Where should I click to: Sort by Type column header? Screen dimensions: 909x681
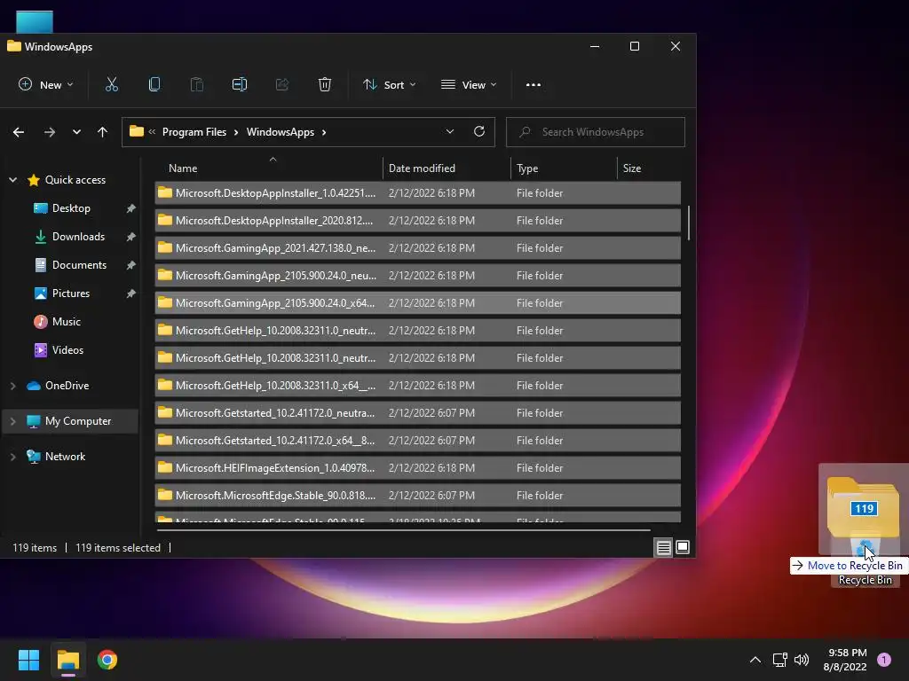[x=564, y=168]
